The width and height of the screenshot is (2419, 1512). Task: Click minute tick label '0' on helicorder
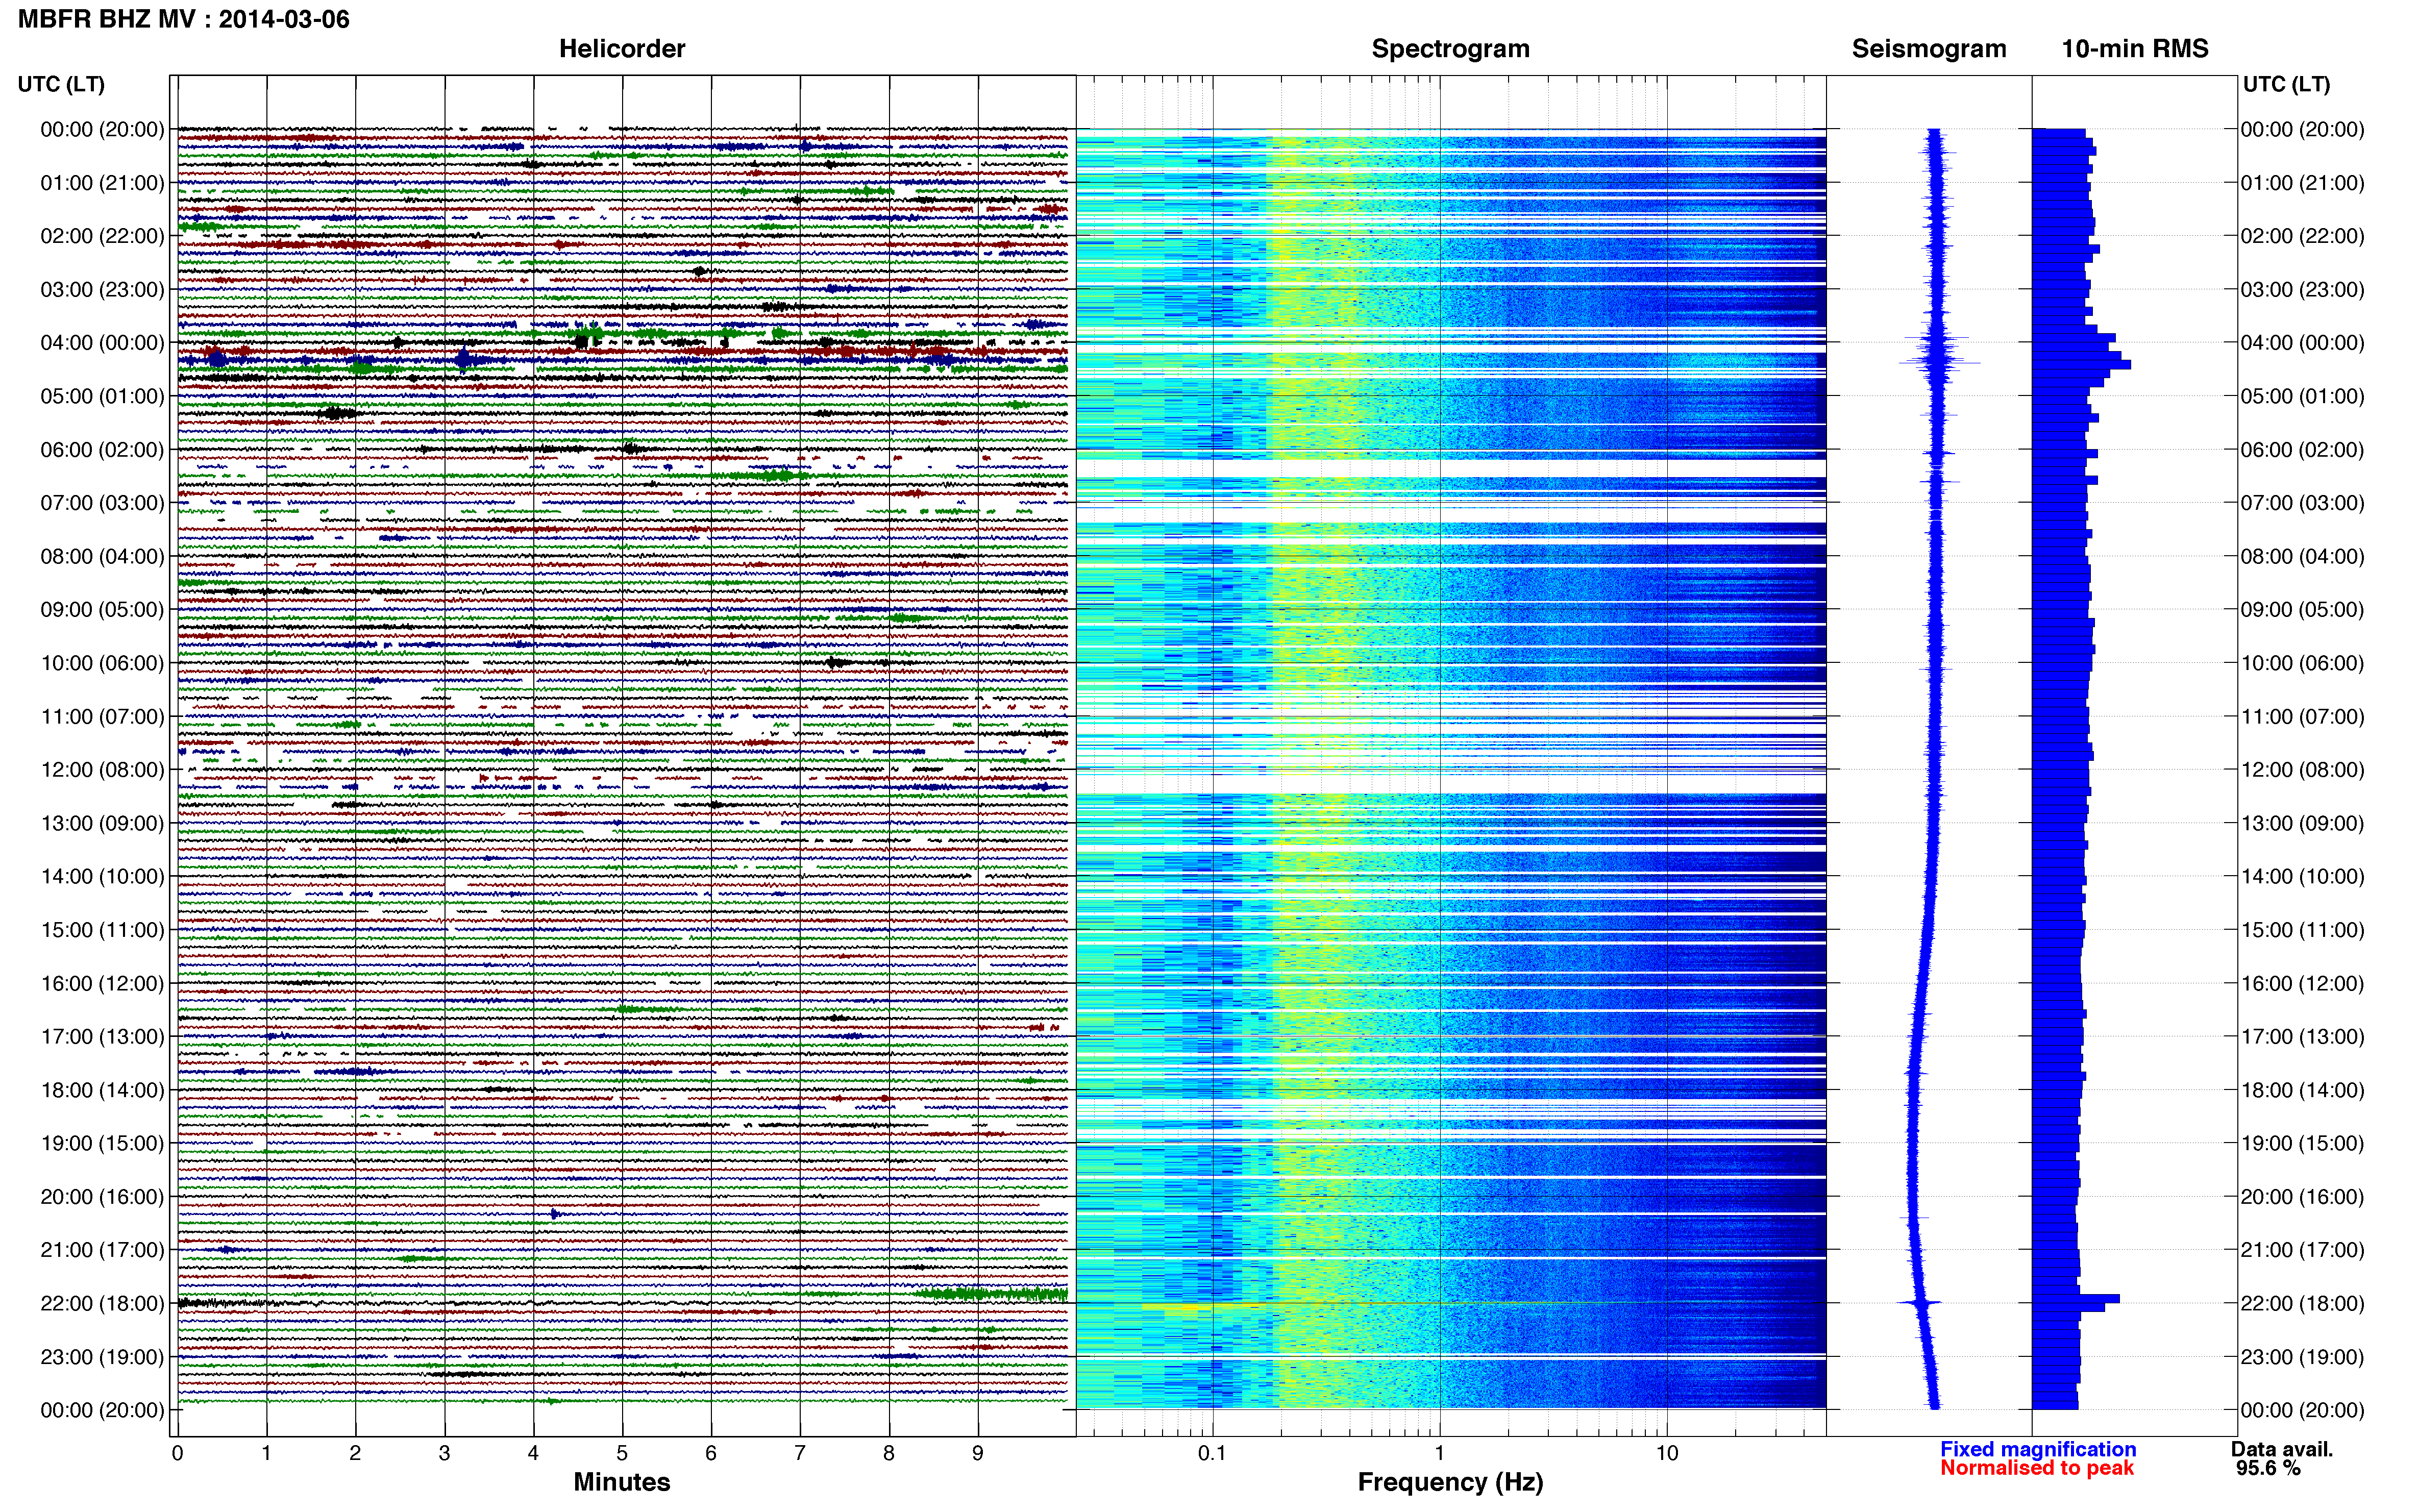[x=177, y=1453]
